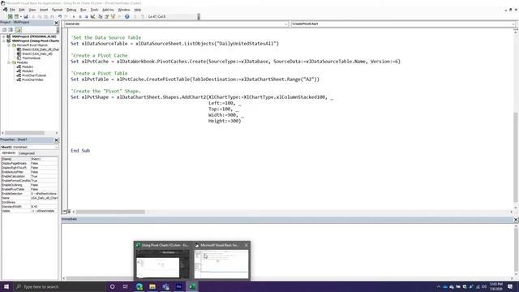Close the Properties panel
This screenshot has height=292, width=519.
coord(56,140)
